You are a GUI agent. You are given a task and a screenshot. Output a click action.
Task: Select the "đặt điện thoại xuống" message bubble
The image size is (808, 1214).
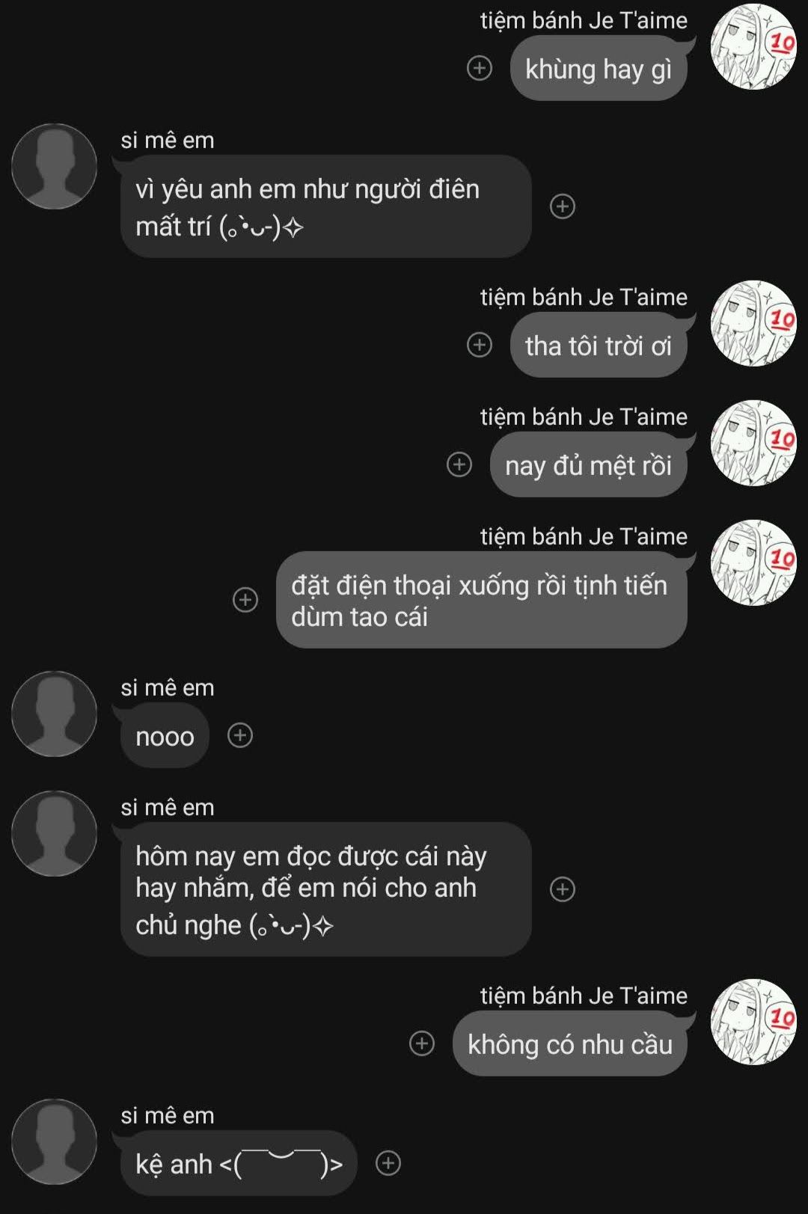click(482, 600)
